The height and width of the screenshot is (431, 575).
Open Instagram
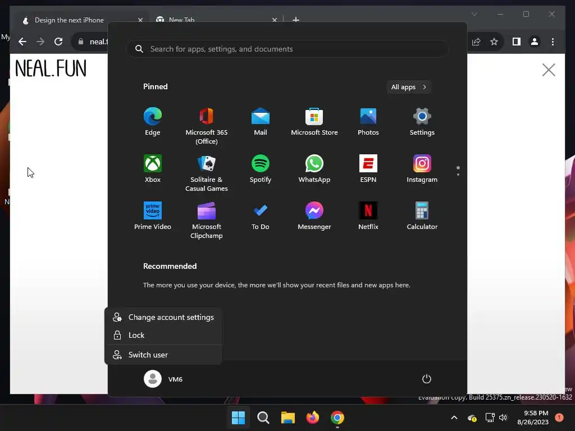422,168
